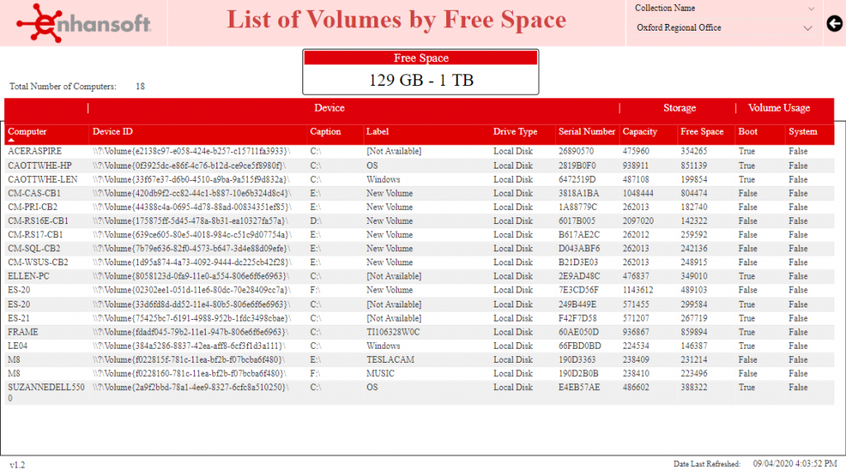The image size is (846, 476).
Task: Select the FRAME computer cell
Action: click(22, 332)
